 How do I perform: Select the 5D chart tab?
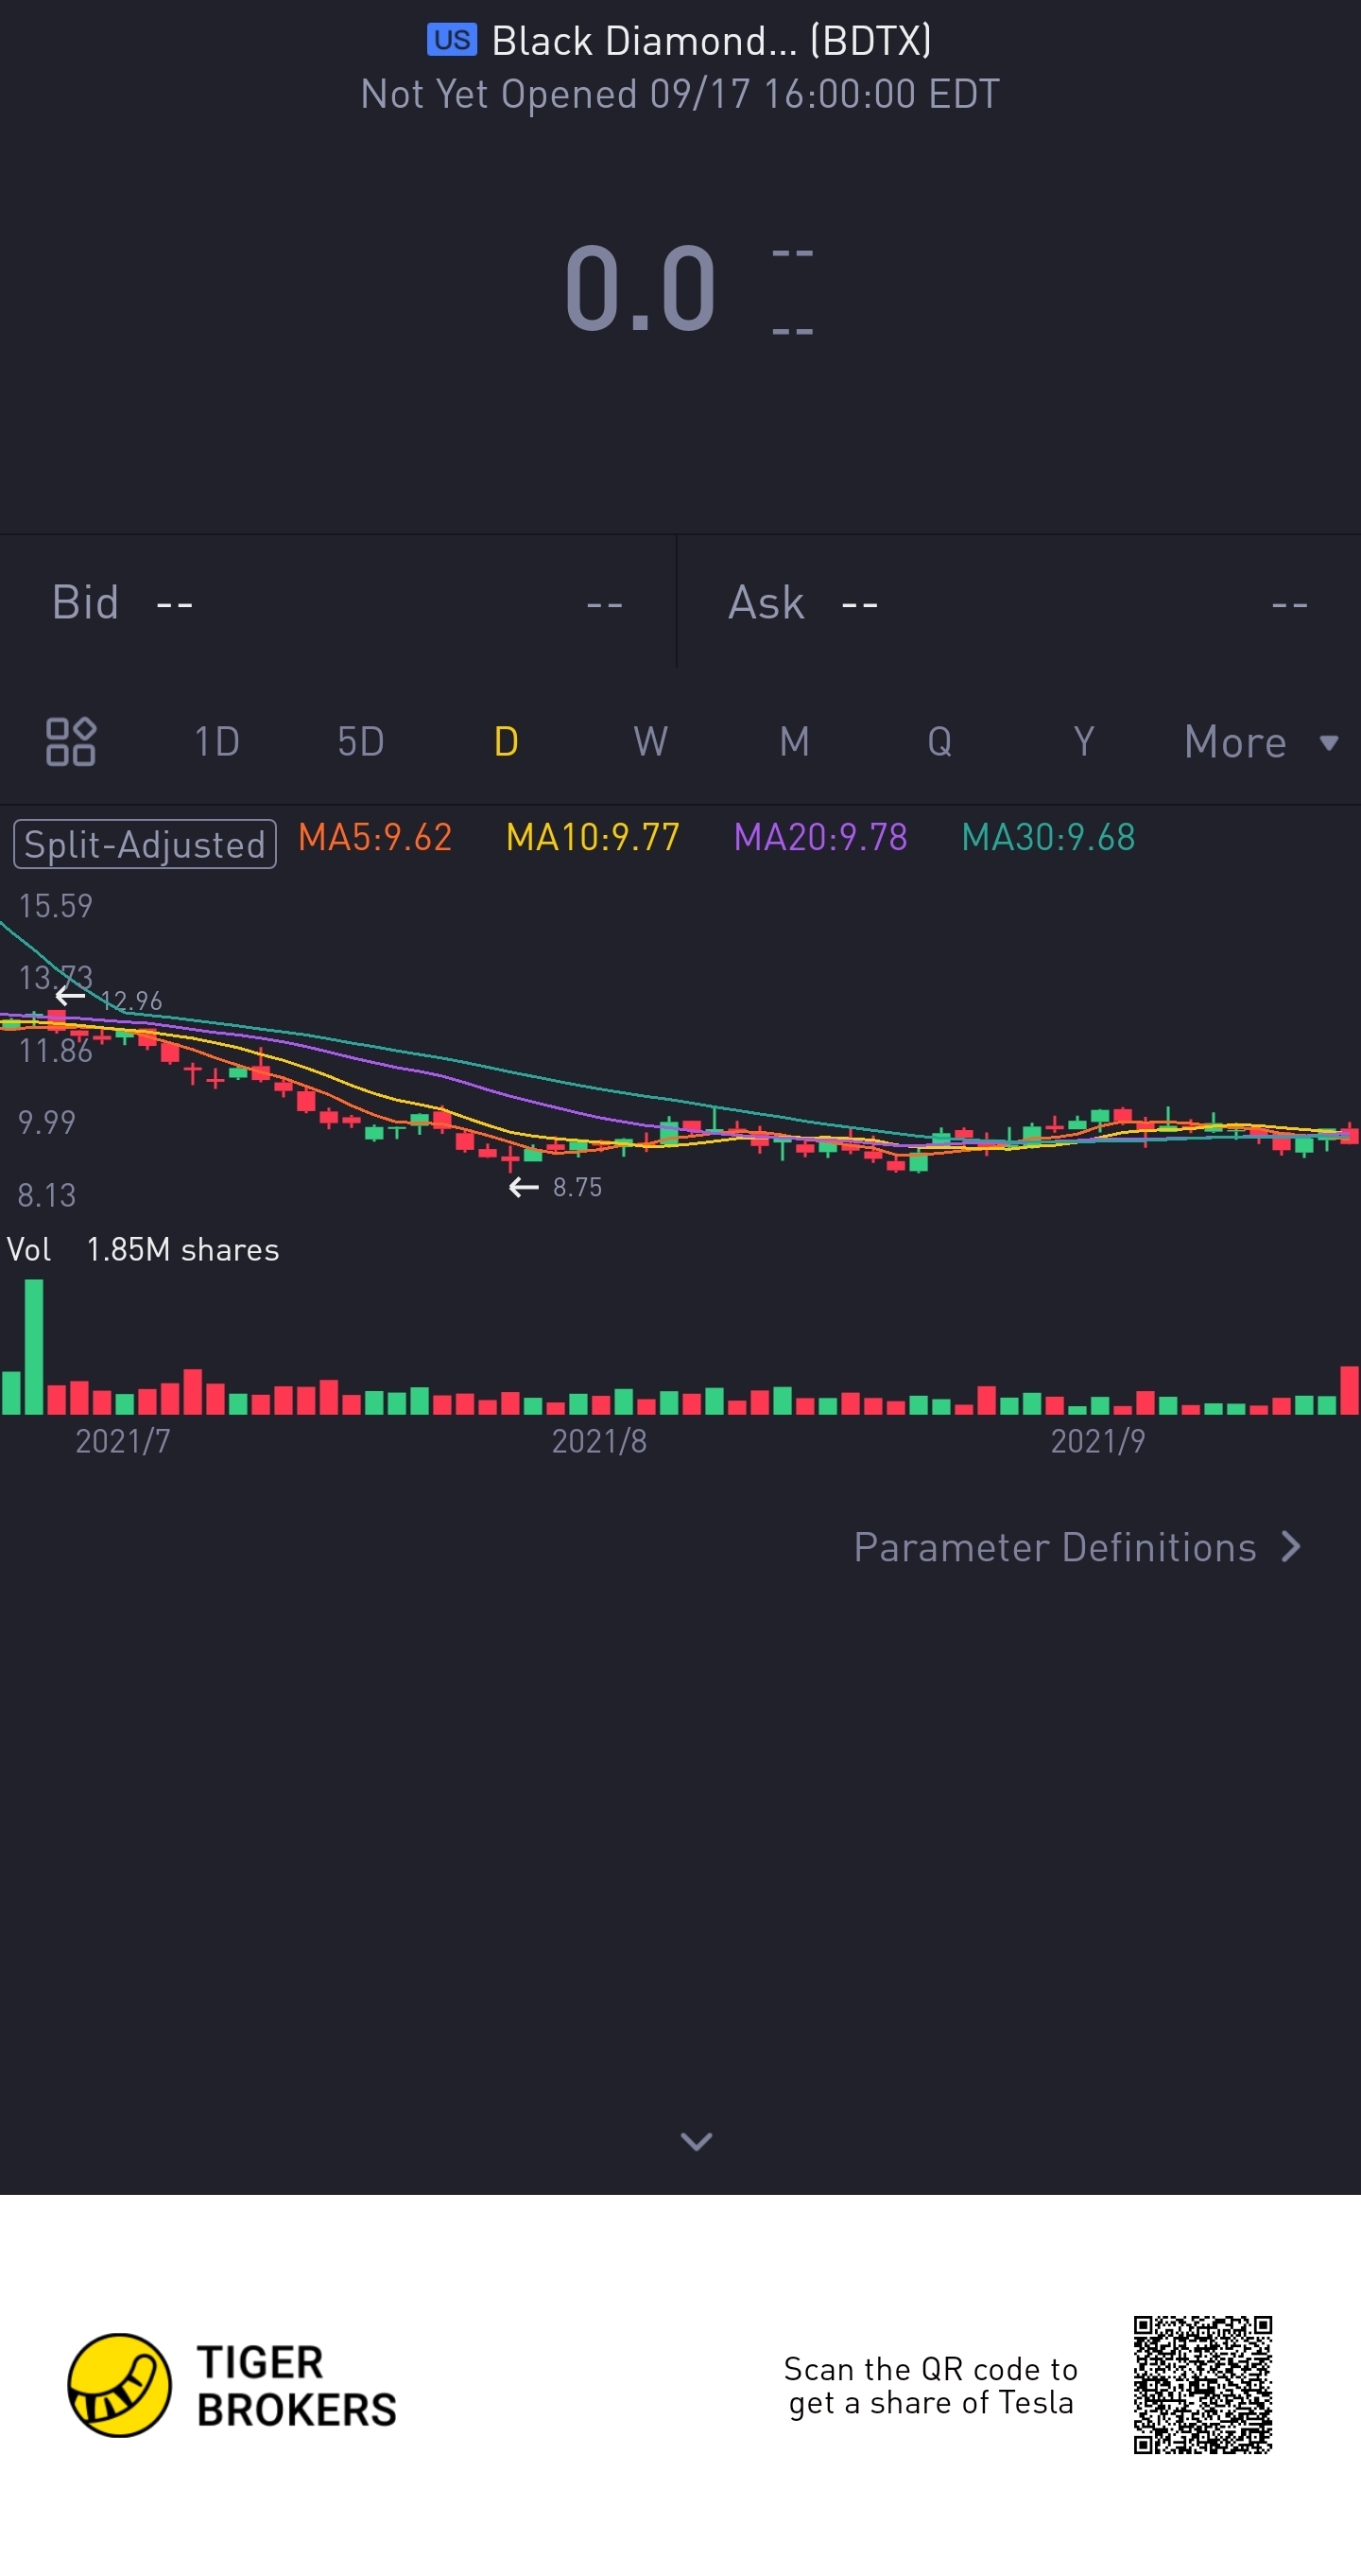coord(361,742)
